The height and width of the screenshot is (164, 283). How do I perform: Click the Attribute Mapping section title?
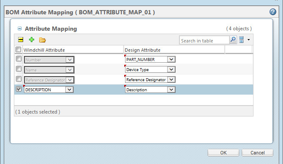click(x=51, y=29)
